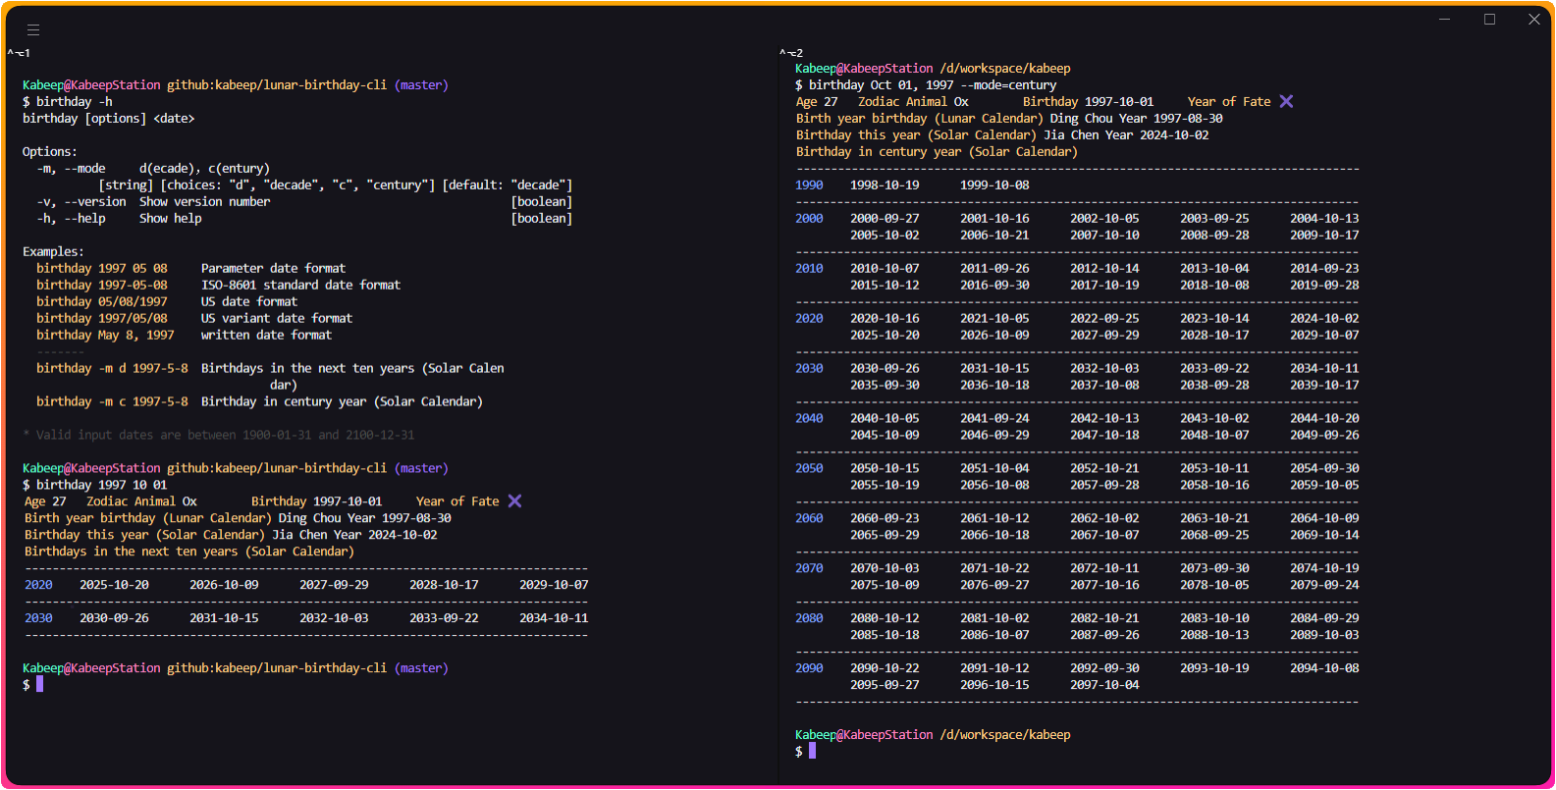Select the 'Options:' heading

50,152
